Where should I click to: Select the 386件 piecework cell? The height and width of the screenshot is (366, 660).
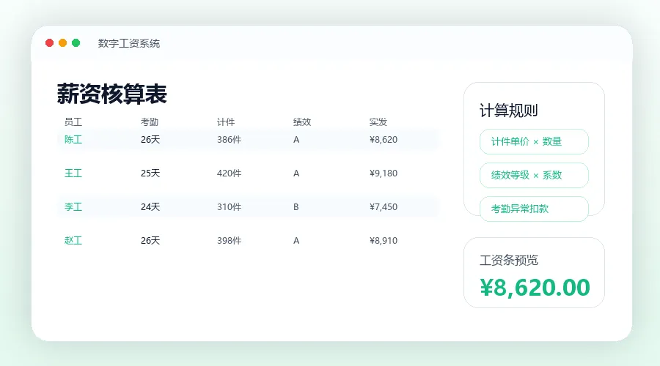pyautogui.click(x=229, y=140)
